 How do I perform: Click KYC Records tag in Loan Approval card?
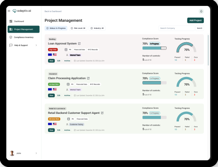point(93,49)
